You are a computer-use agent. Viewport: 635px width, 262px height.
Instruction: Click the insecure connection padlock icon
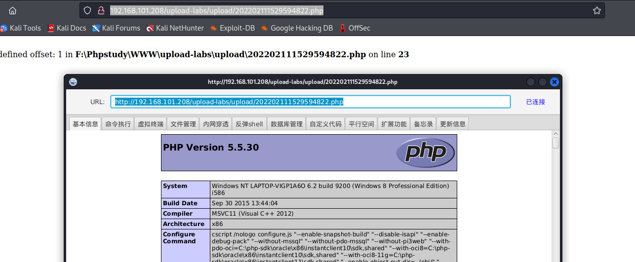[101, 10]
